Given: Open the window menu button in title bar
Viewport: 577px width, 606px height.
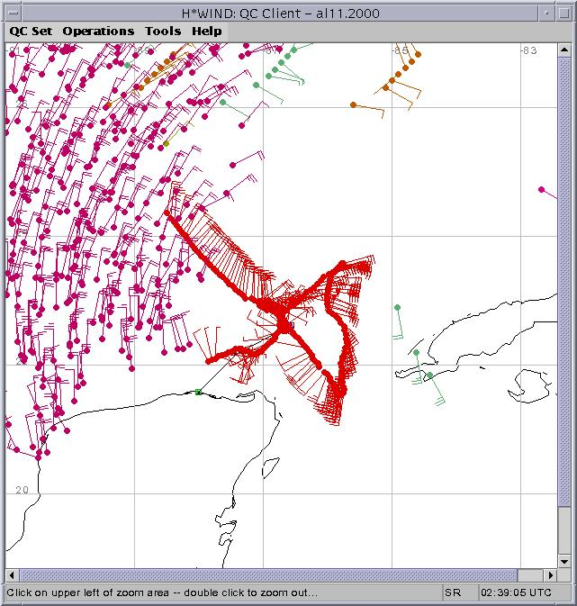Looking at the screenshot, I should pos(12,10).
